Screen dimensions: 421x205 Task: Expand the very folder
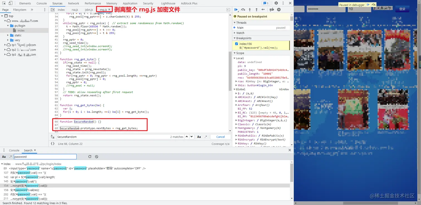8,40
